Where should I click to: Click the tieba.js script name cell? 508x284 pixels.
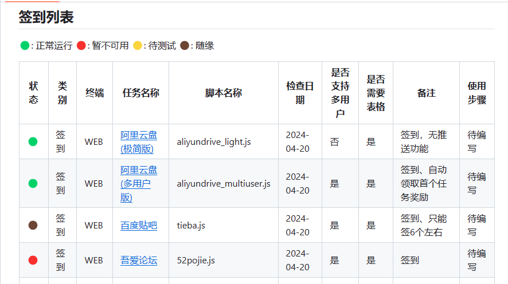click(191, 226)
